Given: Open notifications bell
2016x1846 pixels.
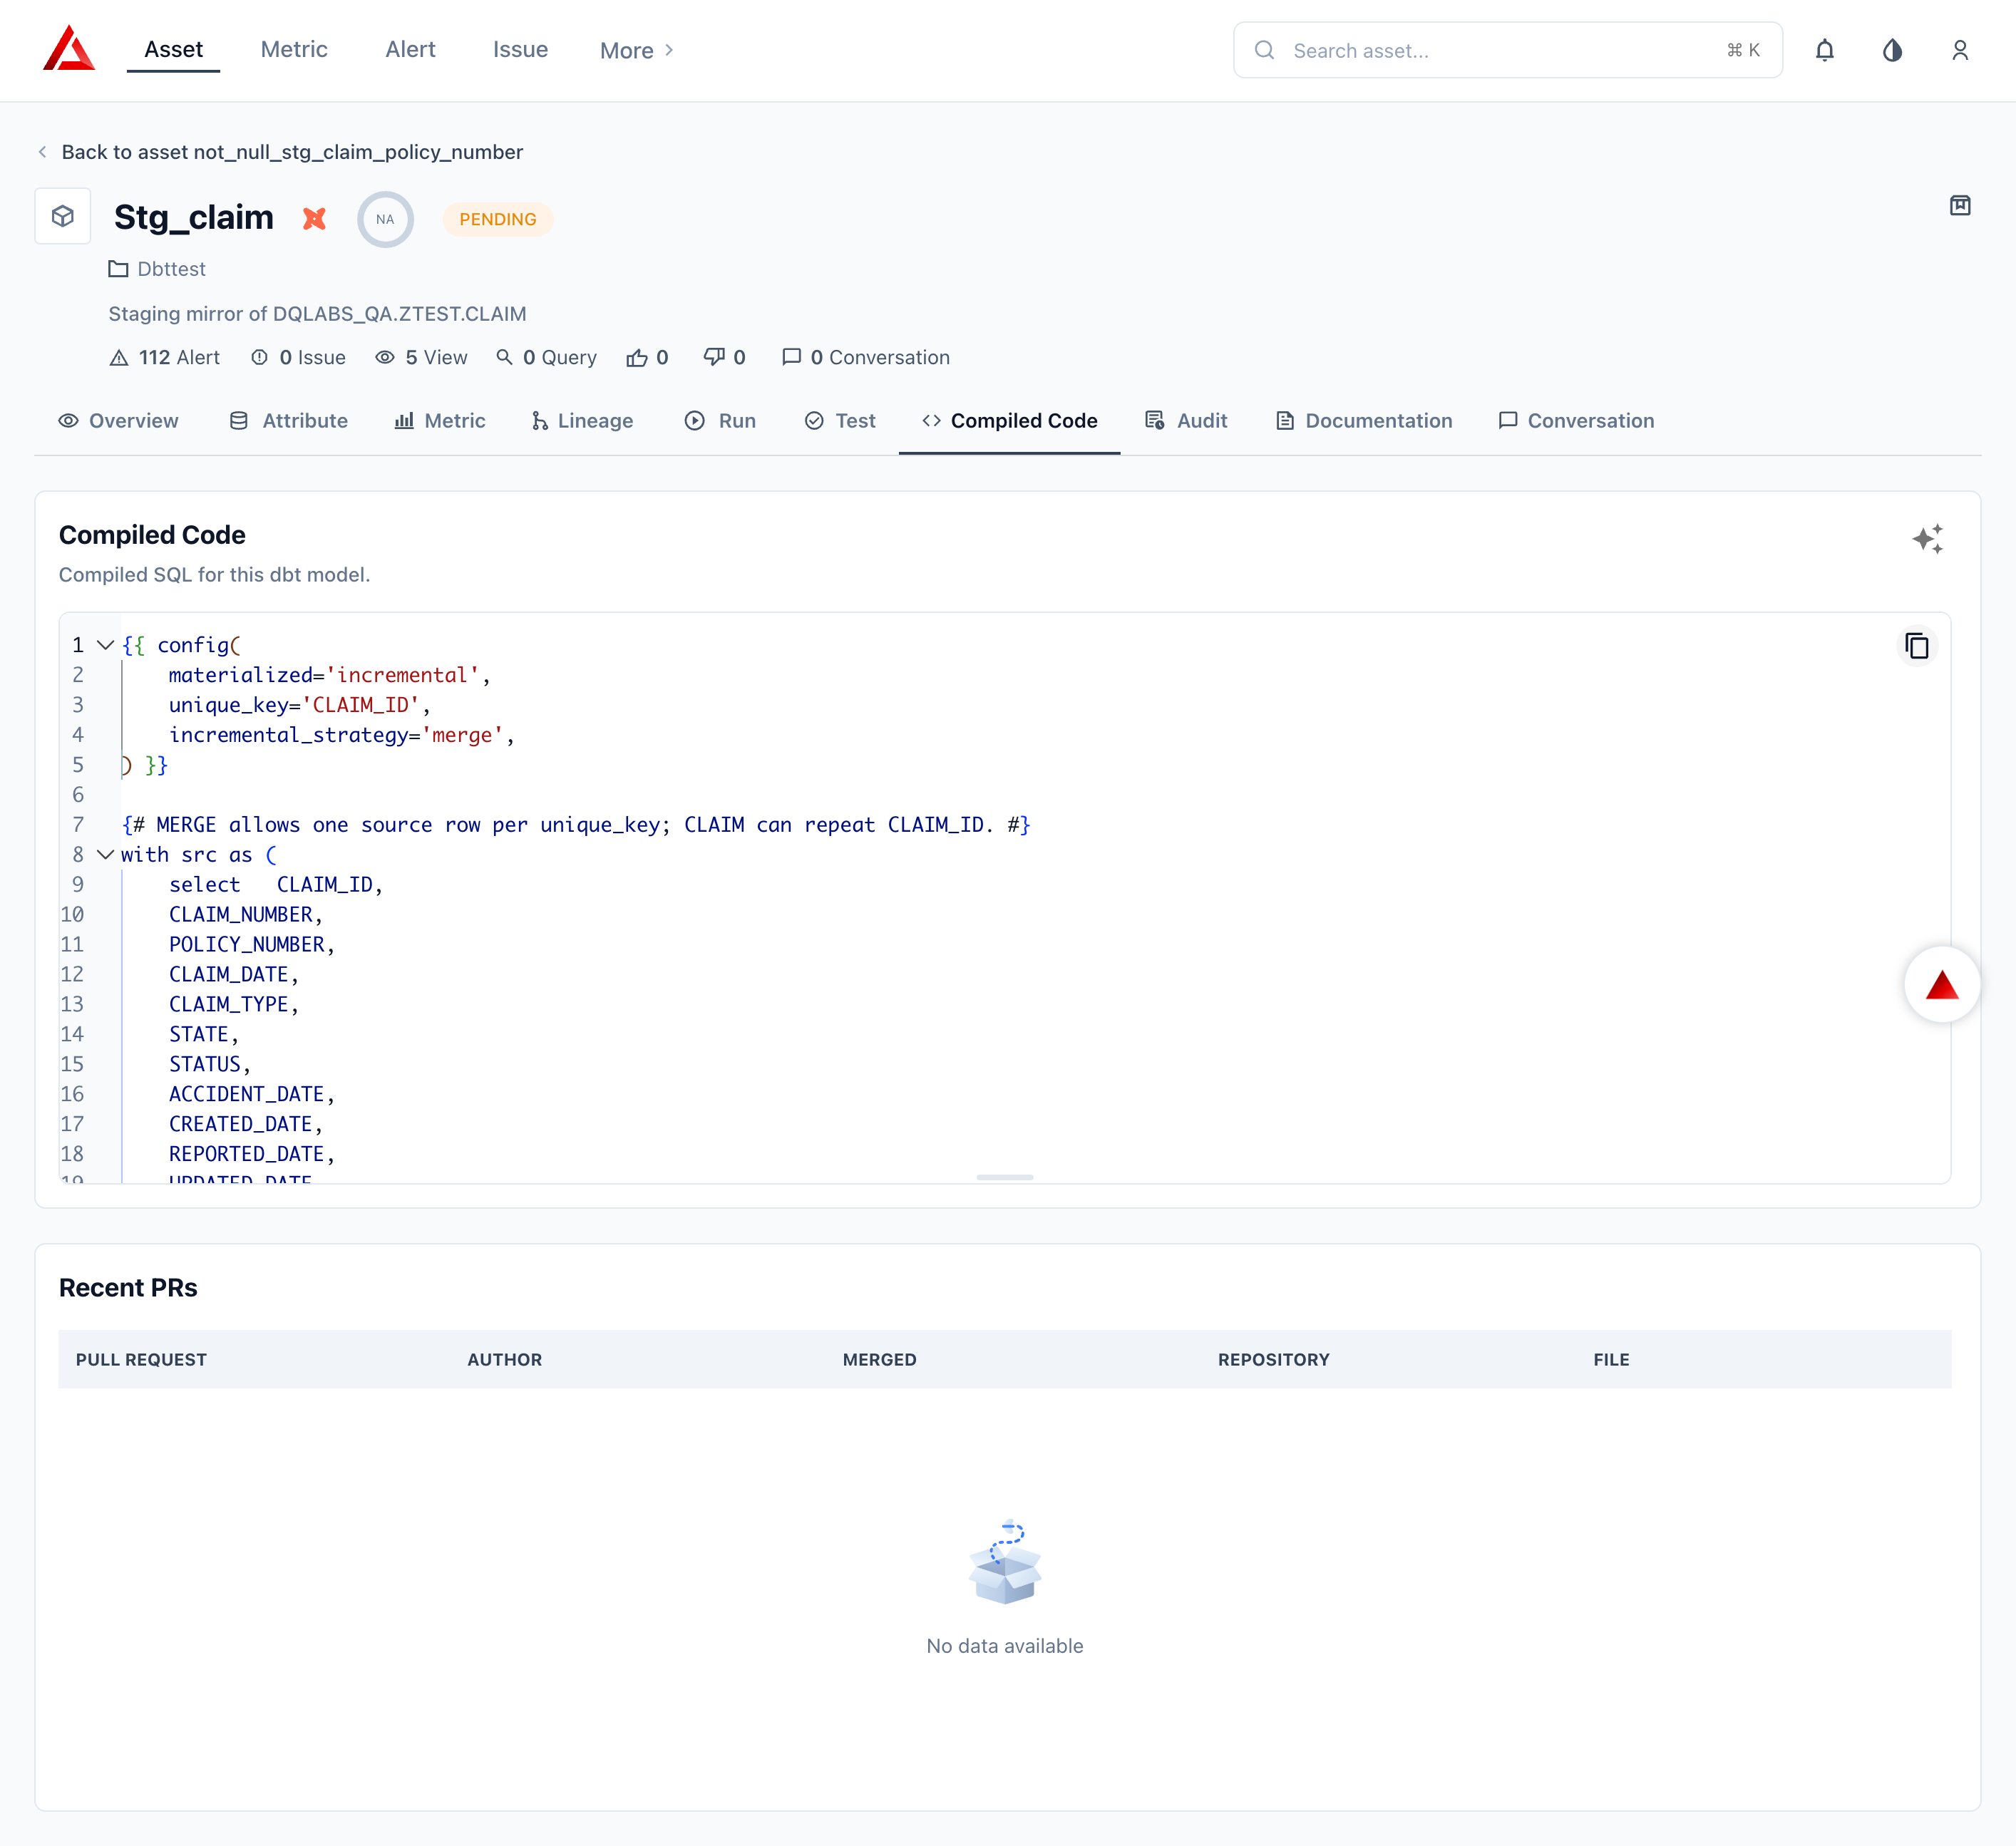Looking at the screenshot, I should pyautogui.click(x=1825, y=50).
